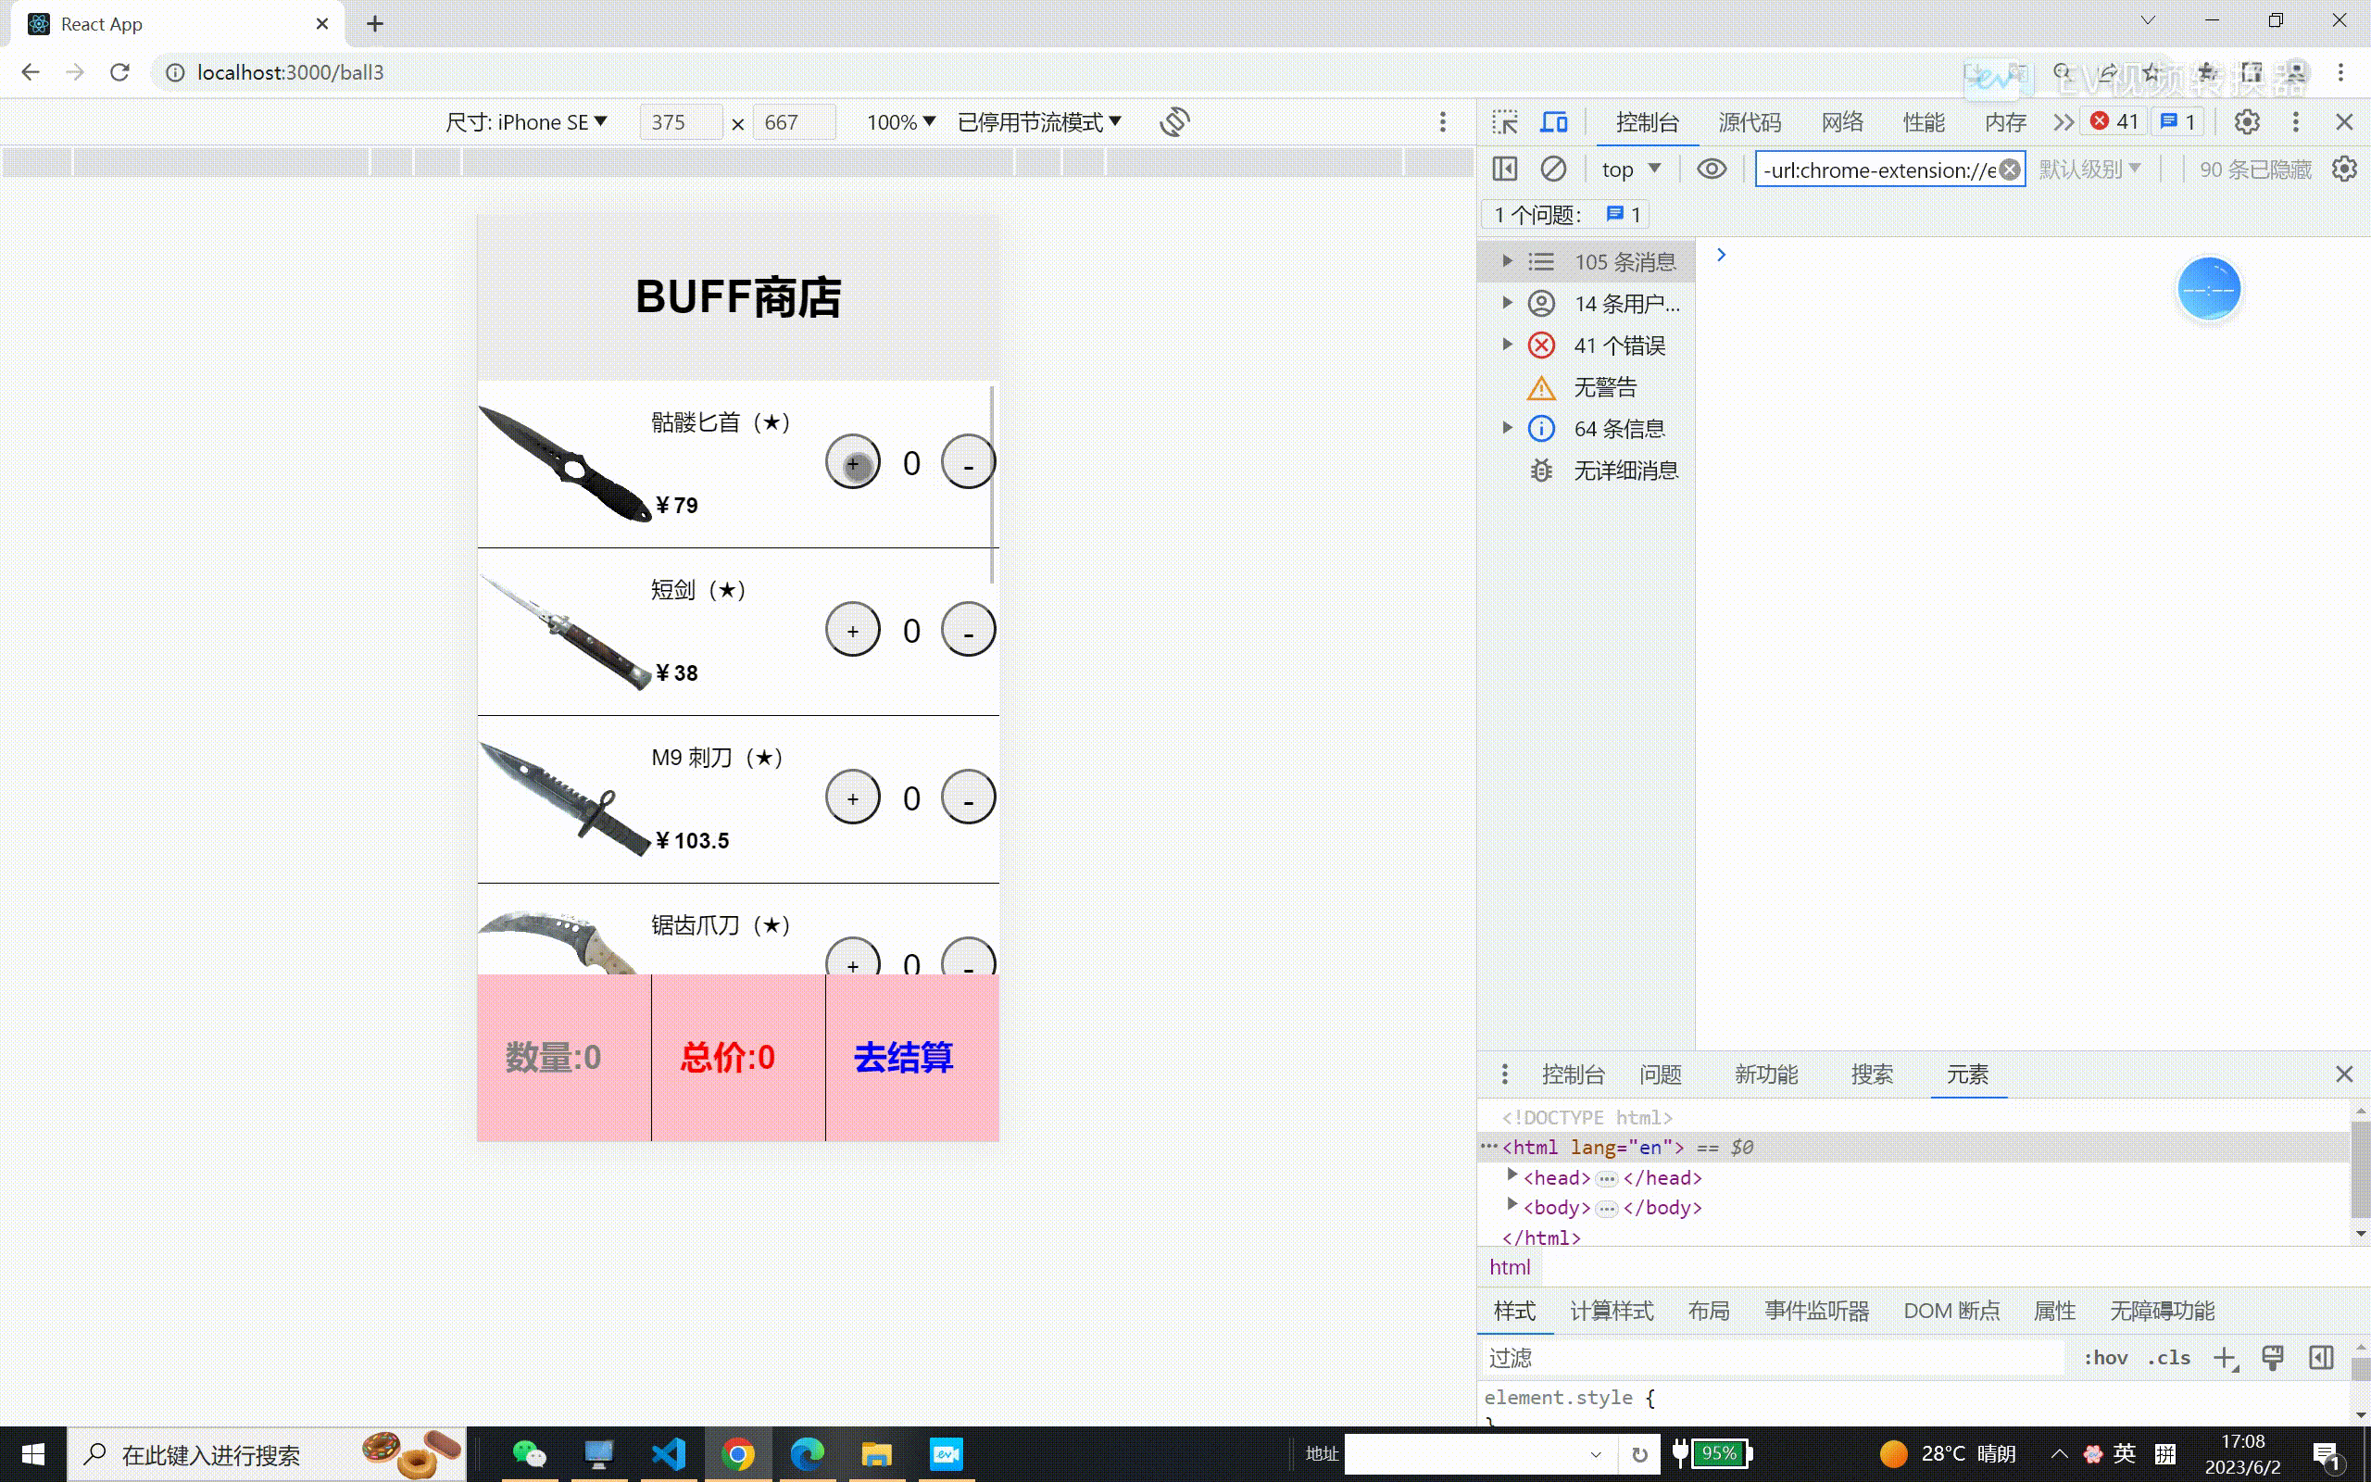This screenshot has width=2371, height=1482.
Task: Toggle :hov element state panel
Action: 2104,1358
